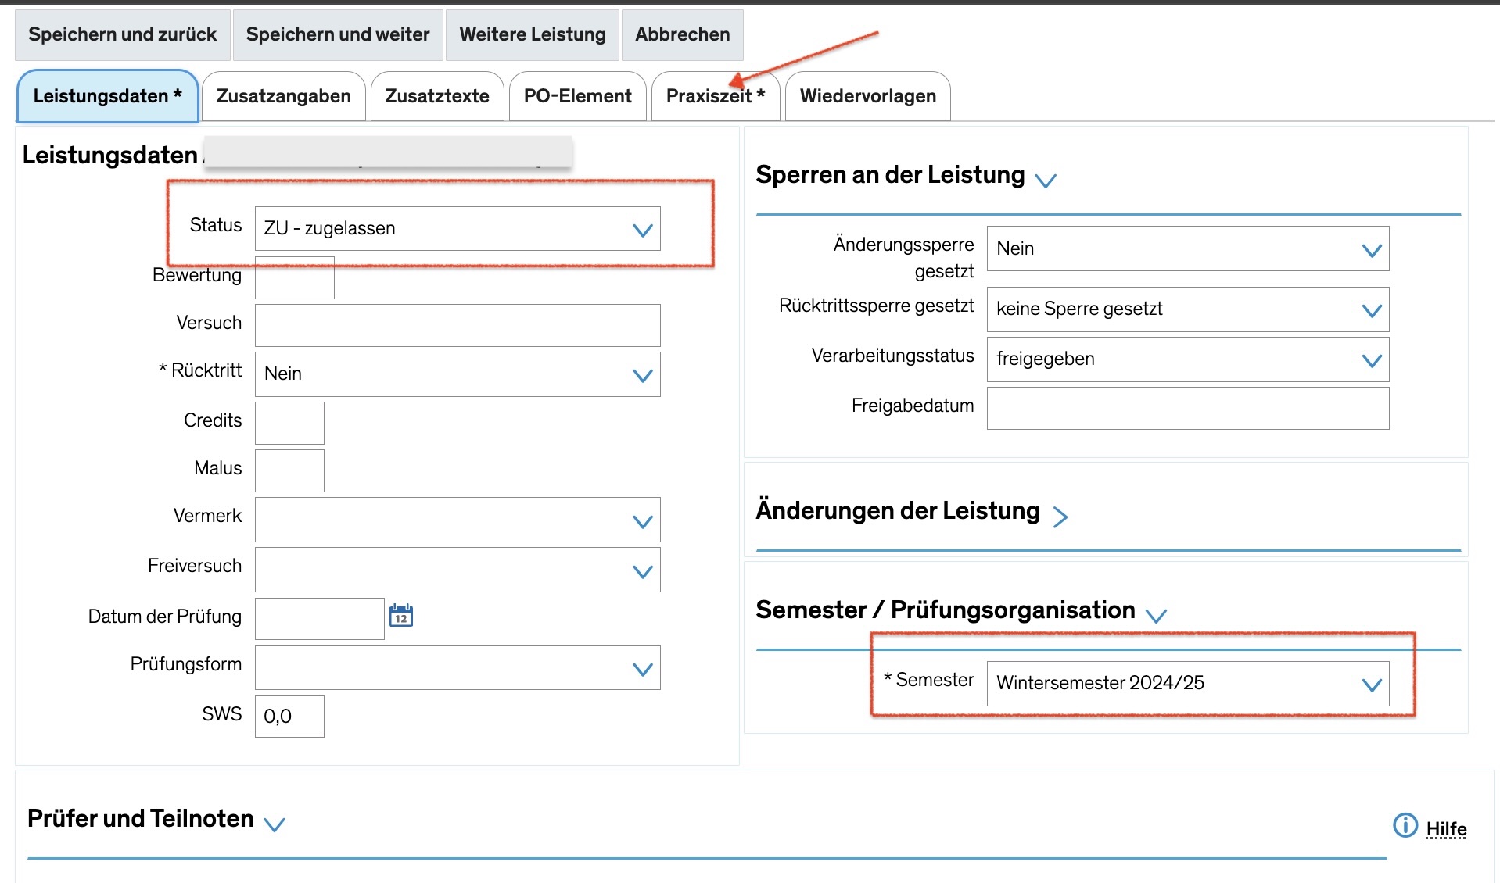
Task: Open the Wiedervorlagen tab
Action: (x=868, y=96)
